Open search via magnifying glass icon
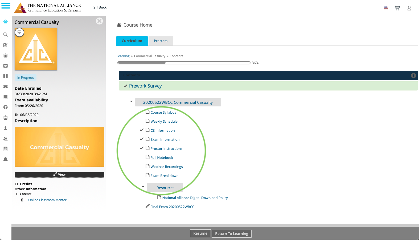 pyautogui.click(x=5, y=35)
